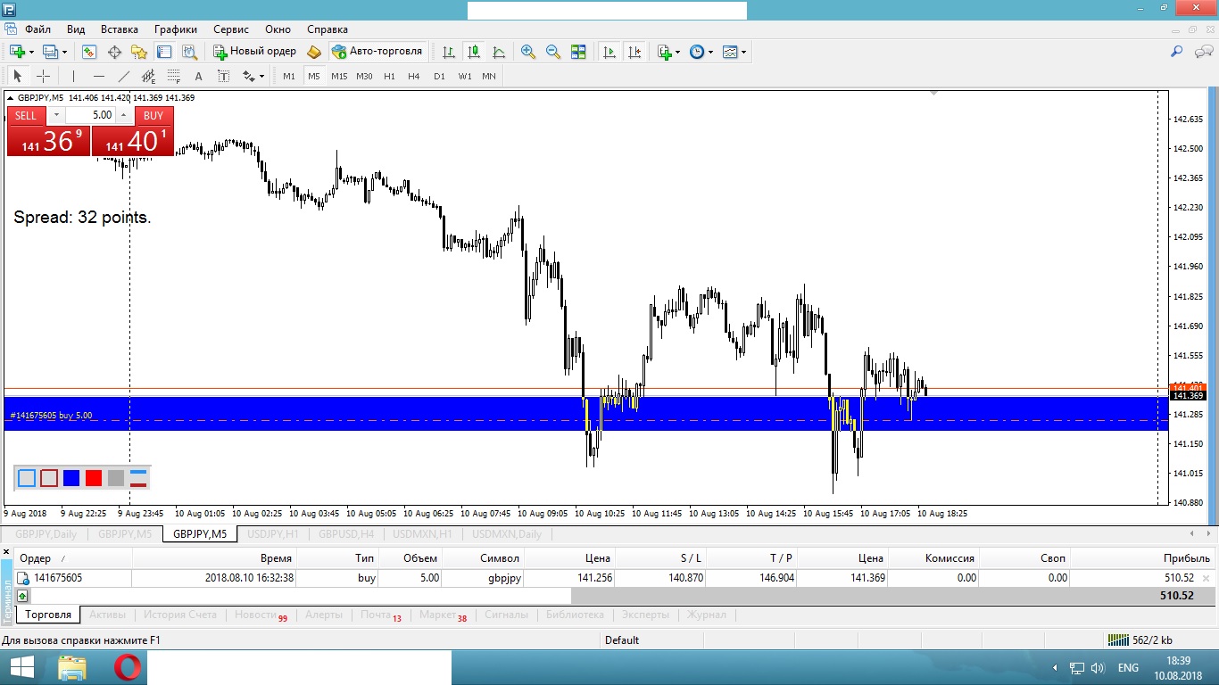Open the Сервис menu
The width and height of the screenshot is (1219, 685).
coord(231,29)
